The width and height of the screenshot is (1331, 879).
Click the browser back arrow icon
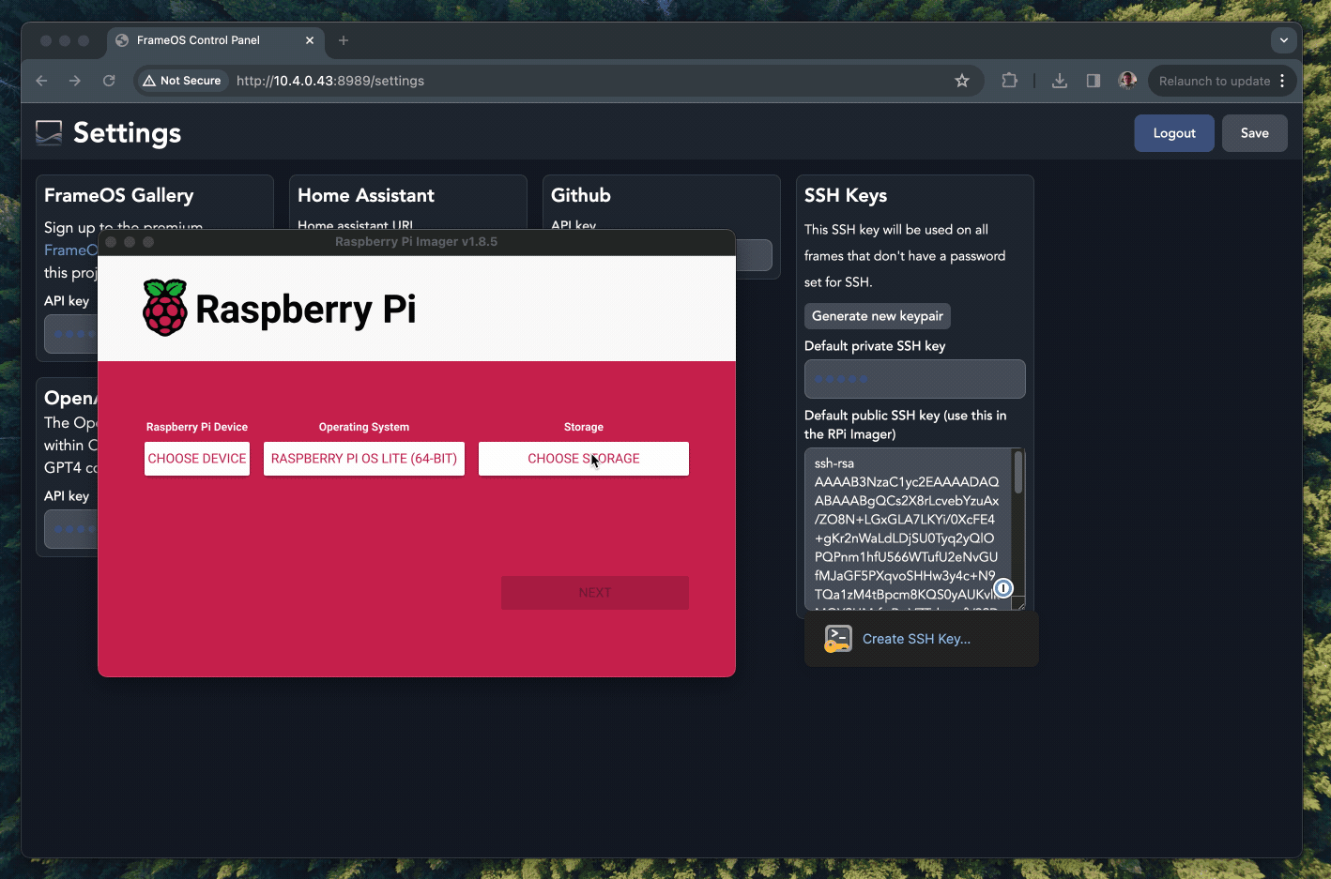tap(41, 81)
